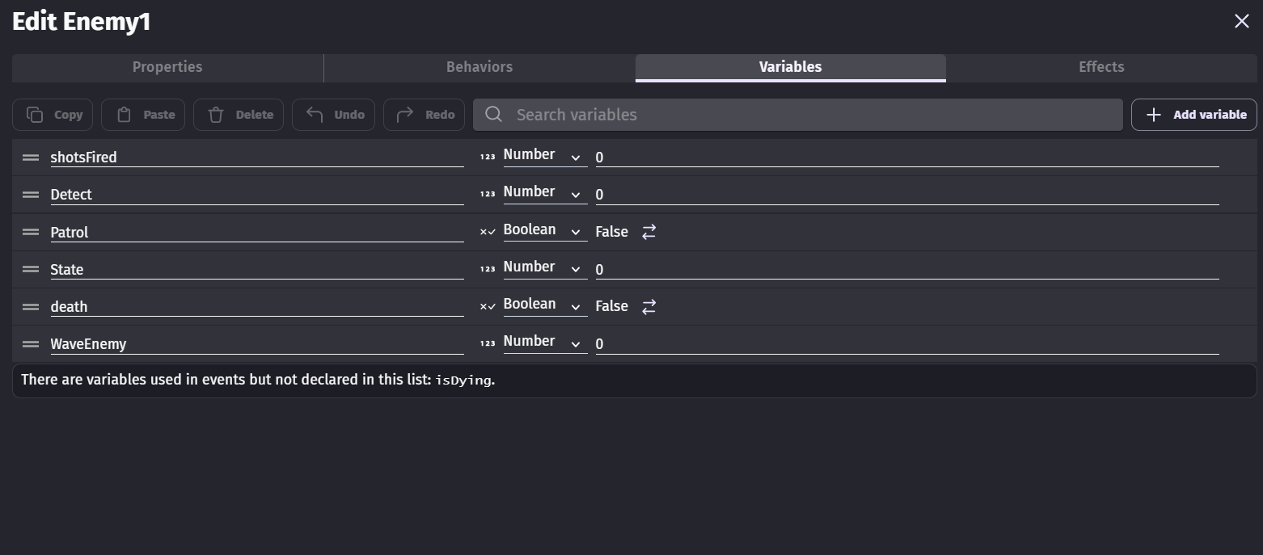Click the Detect variable name field
The width and height of the screenshot is (1263, 555).
coord(256,195)
